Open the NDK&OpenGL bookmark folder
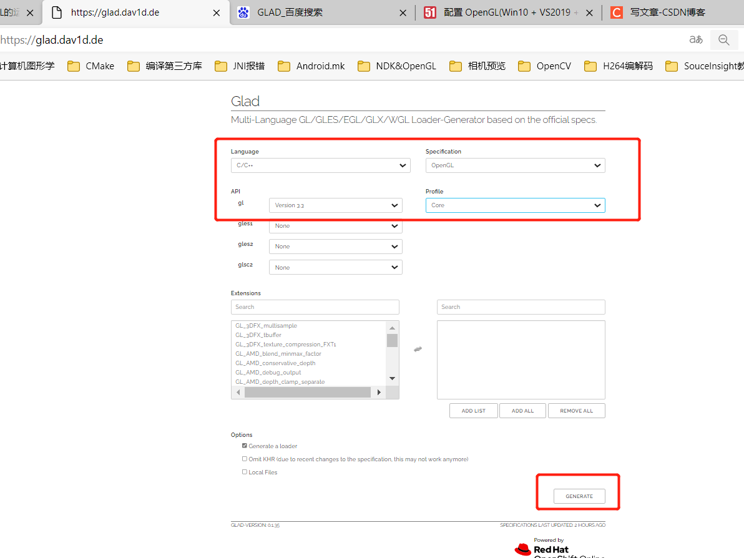The height and width of the screenshot is (558, 744). tap(397, 66)
